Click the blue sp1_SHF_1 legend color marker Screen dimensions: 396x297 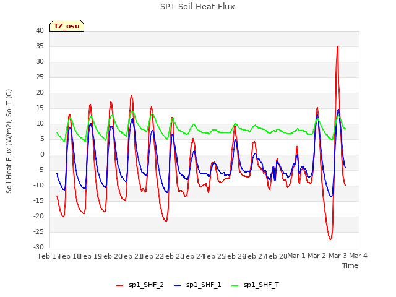click(178, 286)
